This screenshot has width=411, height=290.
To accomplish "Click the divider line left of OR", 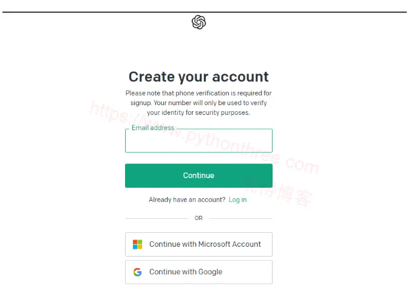I will [x=157, y=218].
